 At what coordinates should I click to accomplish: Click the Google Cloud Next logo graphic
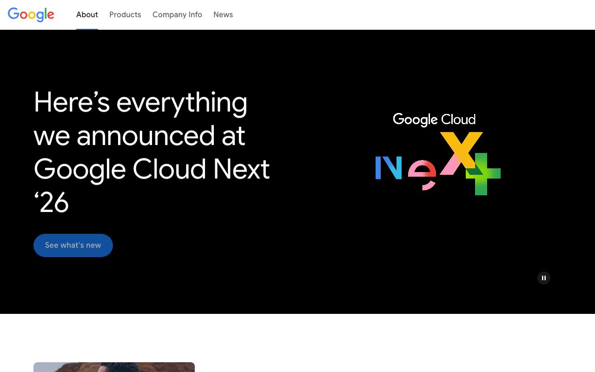[x=438, y=153]
